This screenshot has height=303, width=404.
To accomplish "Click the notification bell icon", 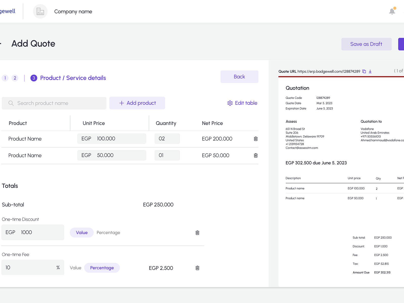I will pos(392,11).
